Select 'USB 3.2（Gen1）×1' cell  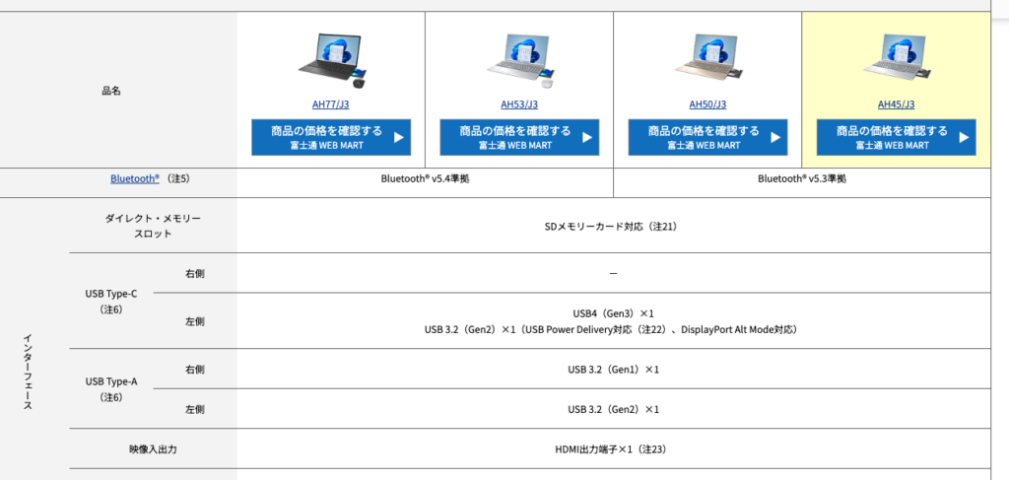(613, 370)
